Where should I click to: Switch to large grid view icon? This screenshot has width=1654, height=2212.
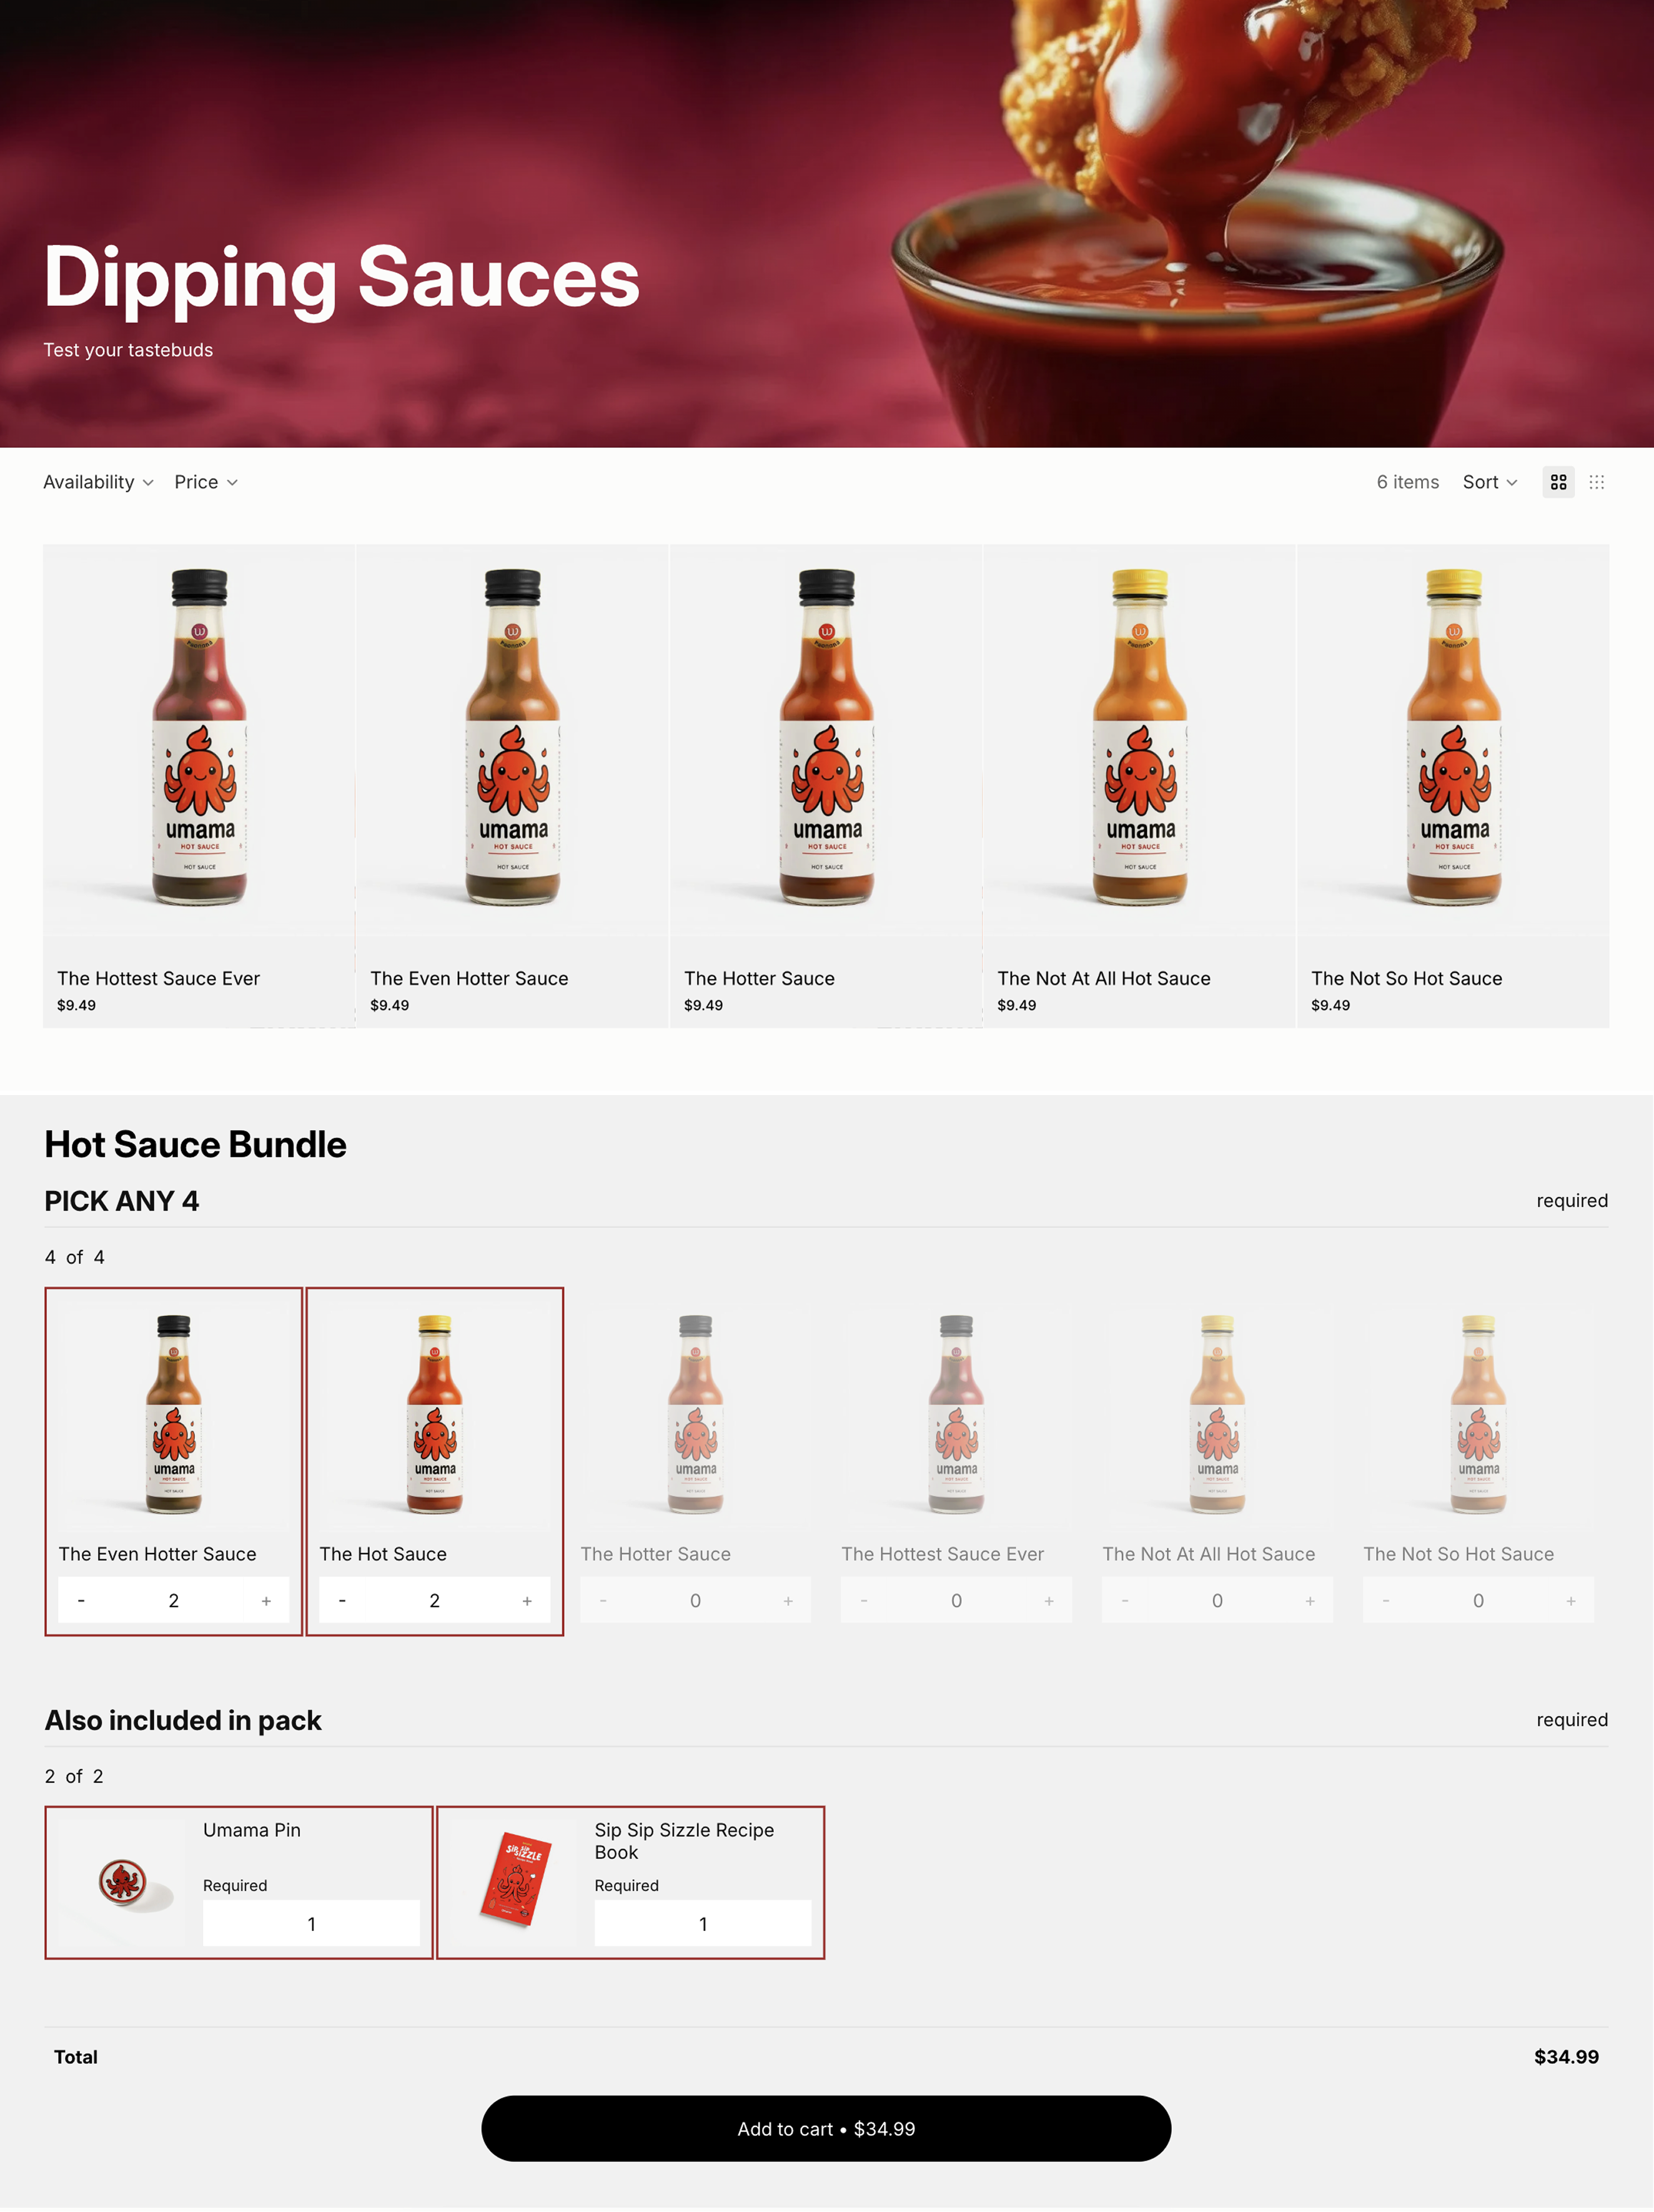pyautogui.click(x=1558, y=482)
